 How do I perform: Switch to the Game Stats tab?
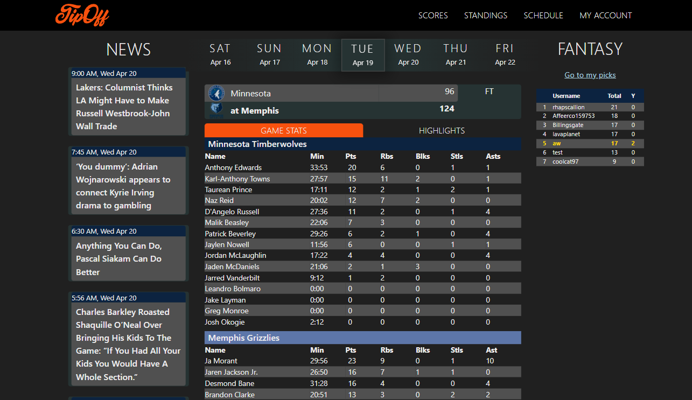(284, 130)
